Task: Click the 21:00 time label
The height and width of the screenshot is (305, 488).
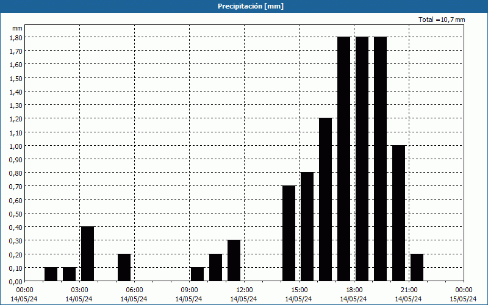Action: click(409, 290)
